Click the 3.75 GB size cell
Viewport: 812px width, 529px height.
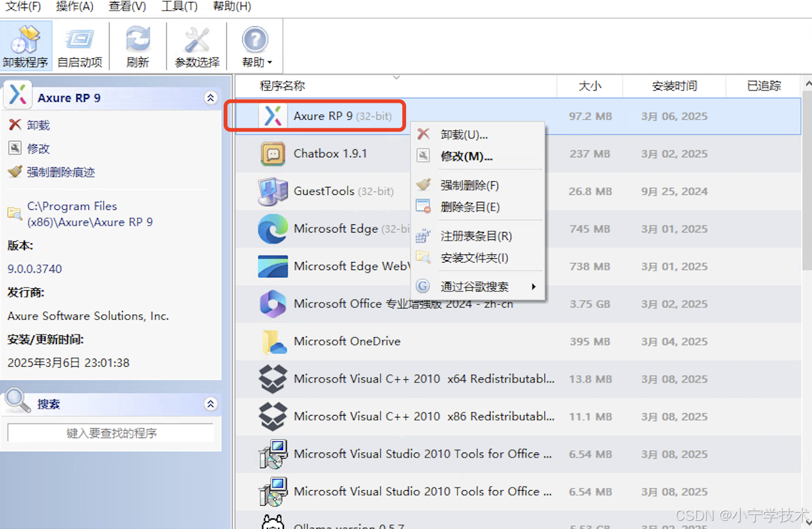pos(590,304)
